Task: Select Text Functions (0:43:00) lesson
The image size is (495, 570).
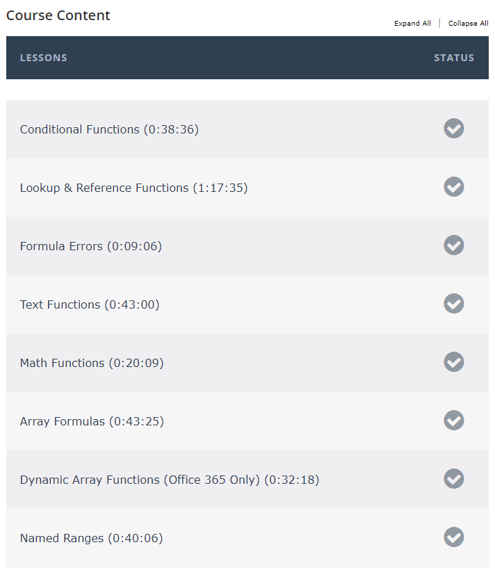Action: tap(90, 304)
